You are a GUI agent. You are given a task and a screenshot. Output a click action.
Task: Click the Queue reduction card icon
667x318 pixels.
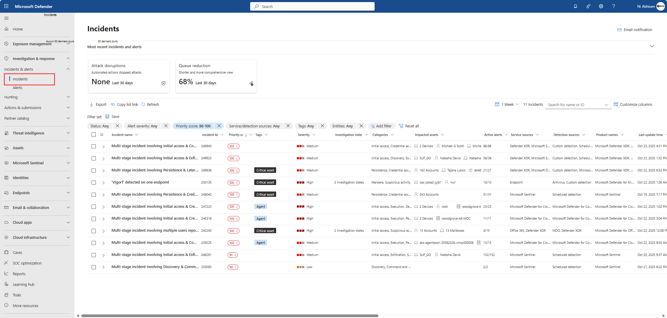[251, 84]
